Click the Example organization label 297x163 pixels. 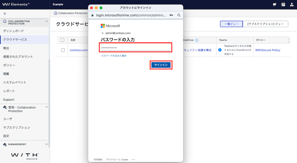pyautogui.click(x=58, y=4)
